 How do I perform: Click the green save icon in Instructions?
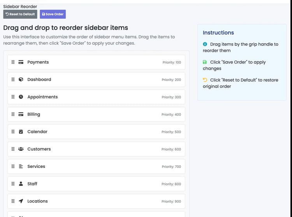[x=205, y=62]
